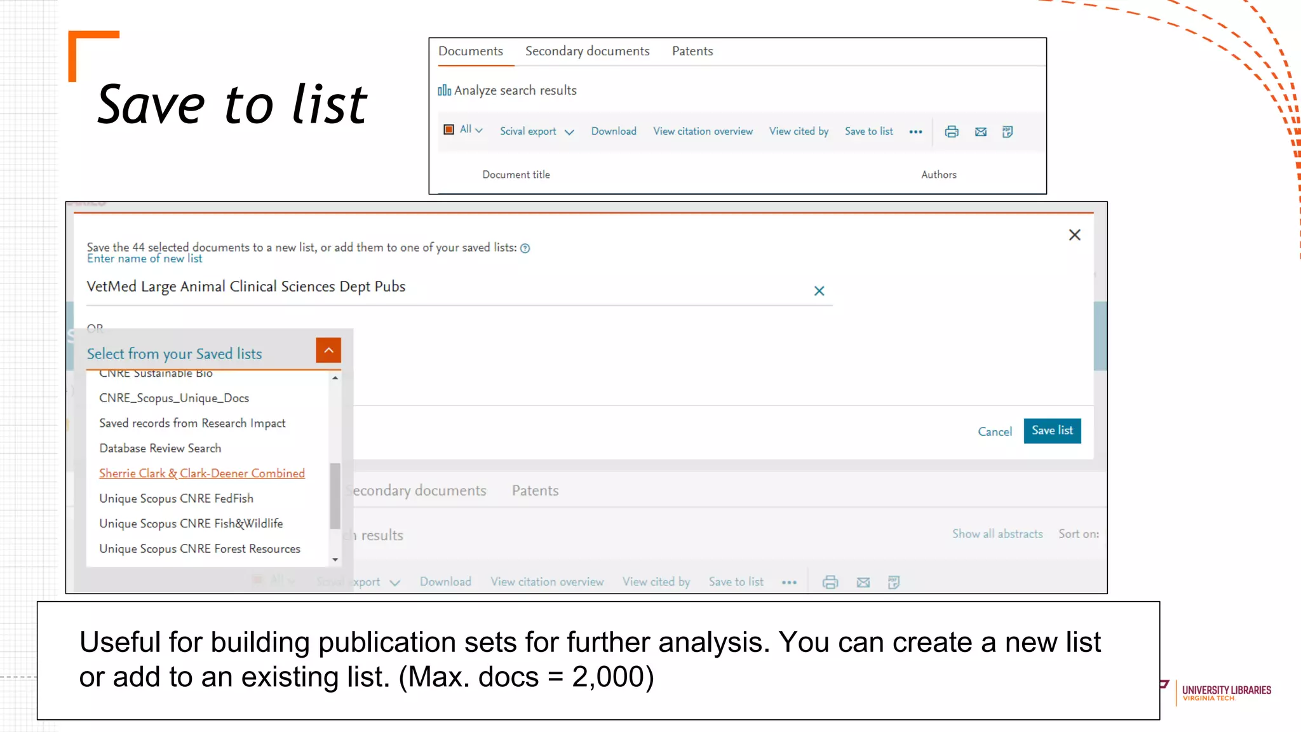Viewport: 1301px width, 732px height.
Task: Click dimmed Download in lower toolbar
Action: 445,582
